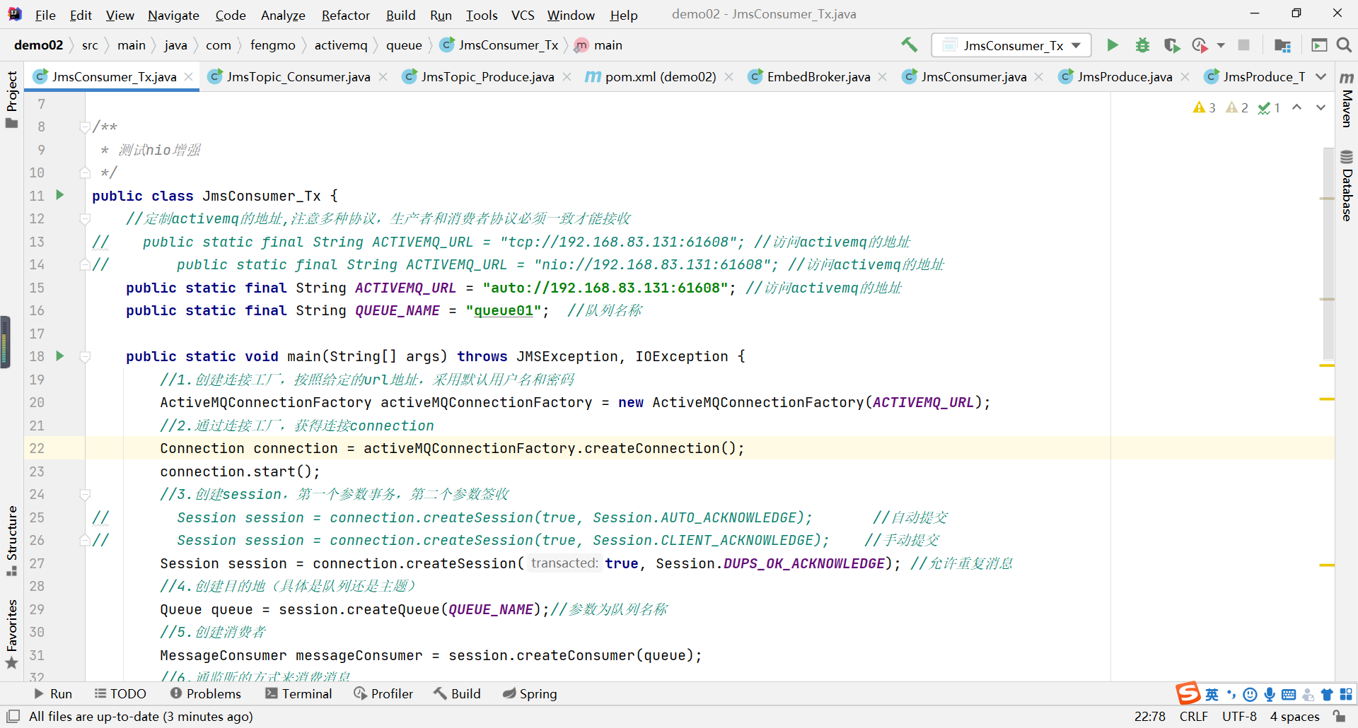Click the run gutter icon beside class JmsConsumer_Tx
1358x728 pixels.
point(60,195)
